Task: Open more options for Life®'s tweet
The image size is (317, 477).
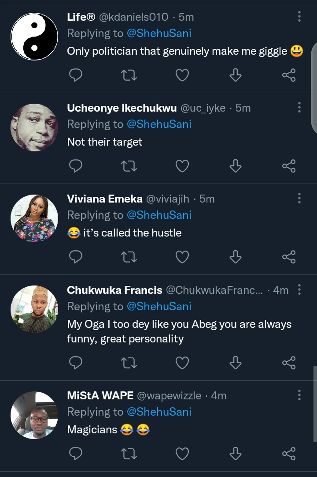Action: [299, 17]
